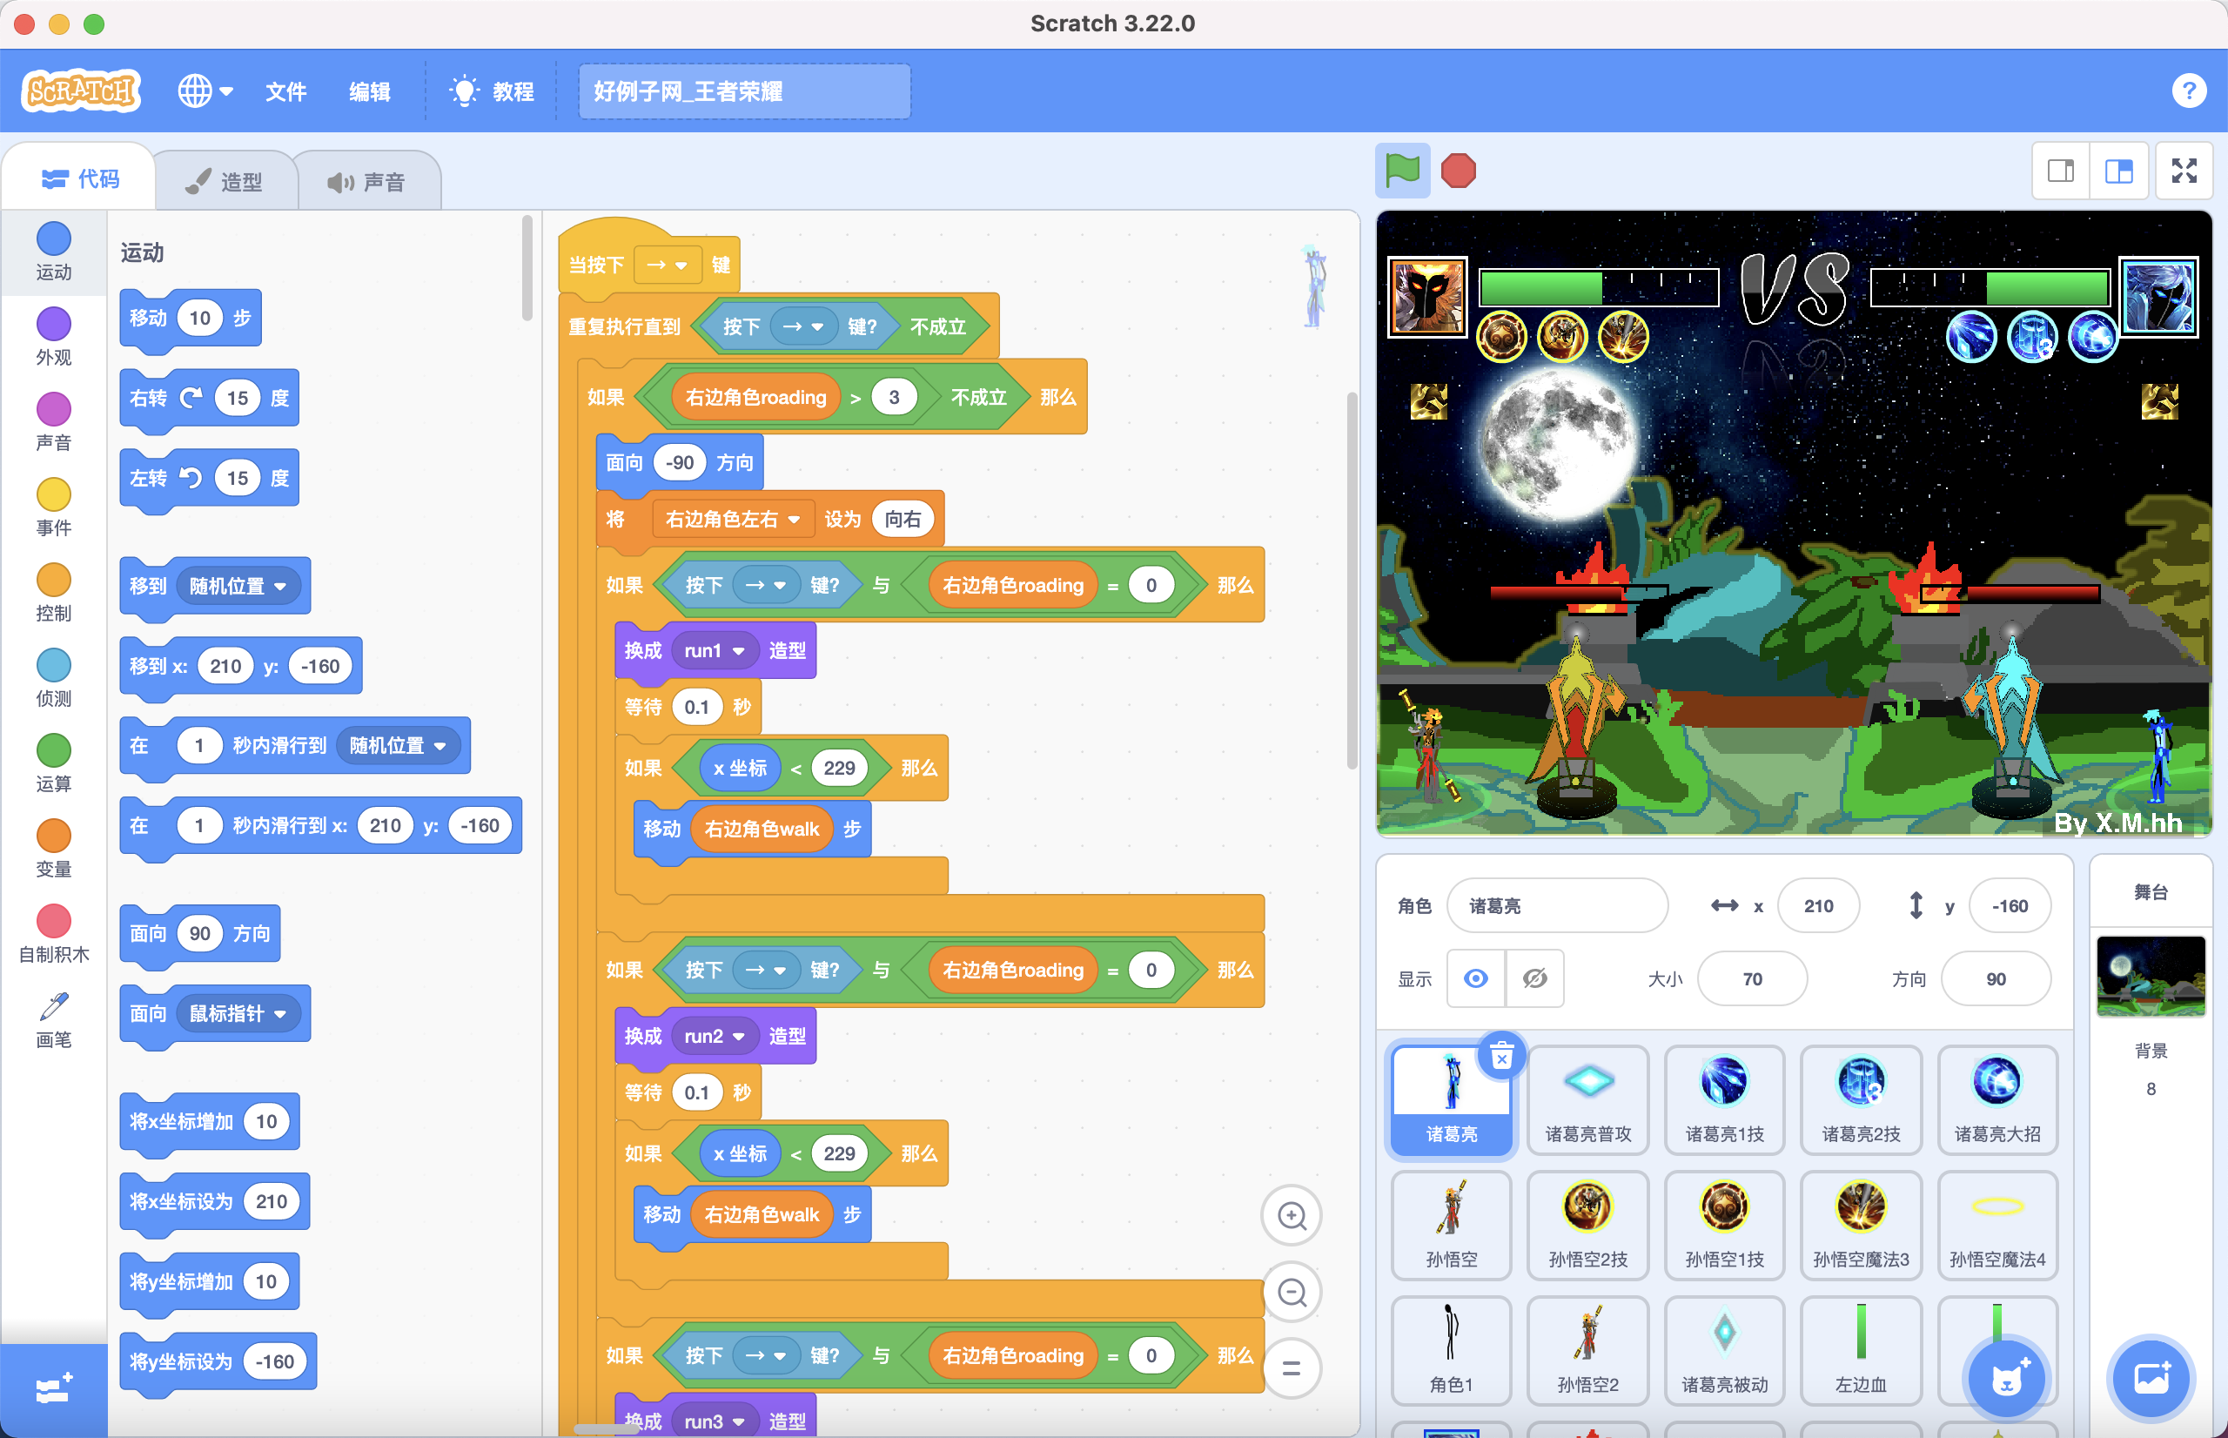Select the 孙悟空 sprite

click(1452, 1225)
